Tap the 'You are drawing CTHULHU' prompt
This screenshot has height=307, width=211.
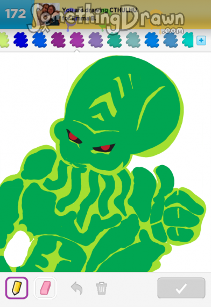click(100, 10)
